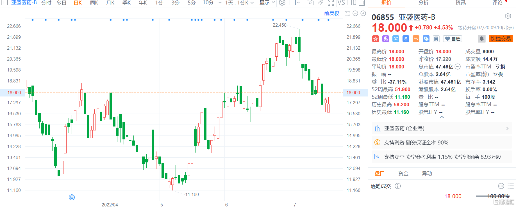Zoom out chart with minus icon
516x207 pixels.
click(355, 13)
